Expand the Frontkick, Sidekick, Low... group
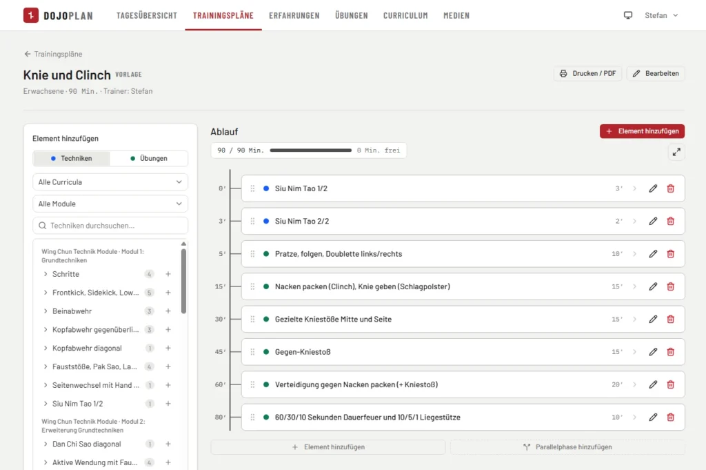This screenshot has width=706, height=470. point(46,293)
